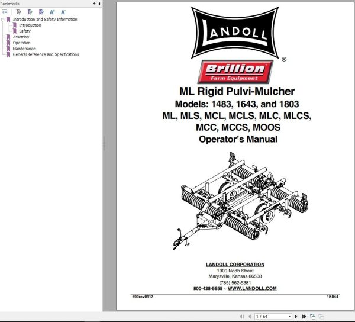355x322 pixels.
Task: Expand the bookmarks panel with the double arrow
Action: click(x=94, y=4)
